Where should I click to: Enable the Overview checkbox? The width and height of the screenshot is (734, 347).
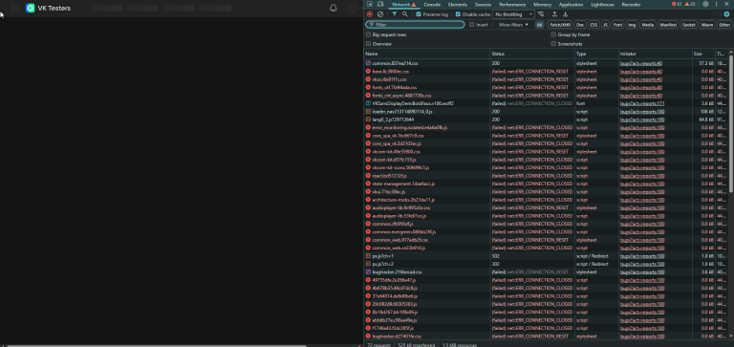click(x=368, y=44)
